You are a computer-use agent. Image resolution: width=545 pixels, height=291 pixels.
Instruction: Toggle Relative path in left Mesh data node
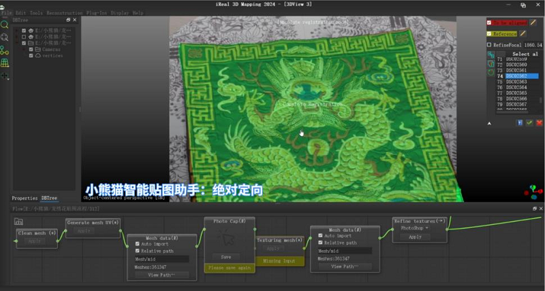point(138,251)
